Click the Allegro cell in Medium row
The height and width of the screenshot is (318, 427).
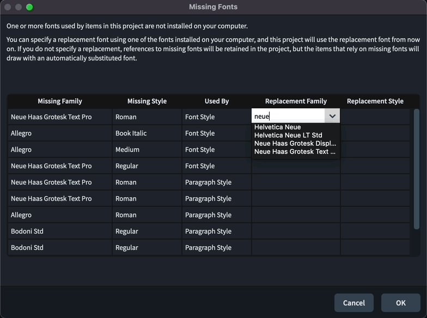pyautogui.click(x=60, y=149)
